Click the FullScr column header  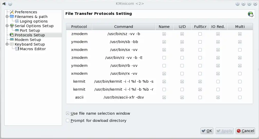coord(200,27)
